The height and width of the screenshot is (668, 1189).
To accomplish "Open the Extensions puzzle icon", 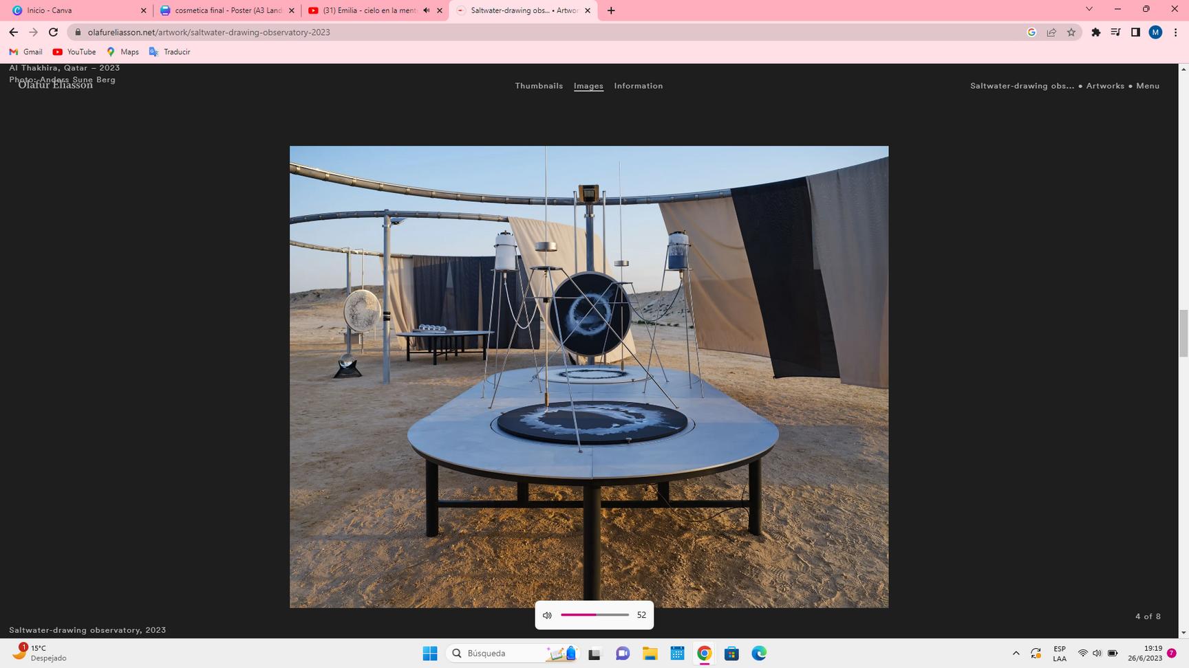I will point(1096,32).
